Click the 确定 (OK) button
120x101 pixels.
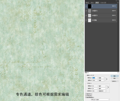point(114,76)
